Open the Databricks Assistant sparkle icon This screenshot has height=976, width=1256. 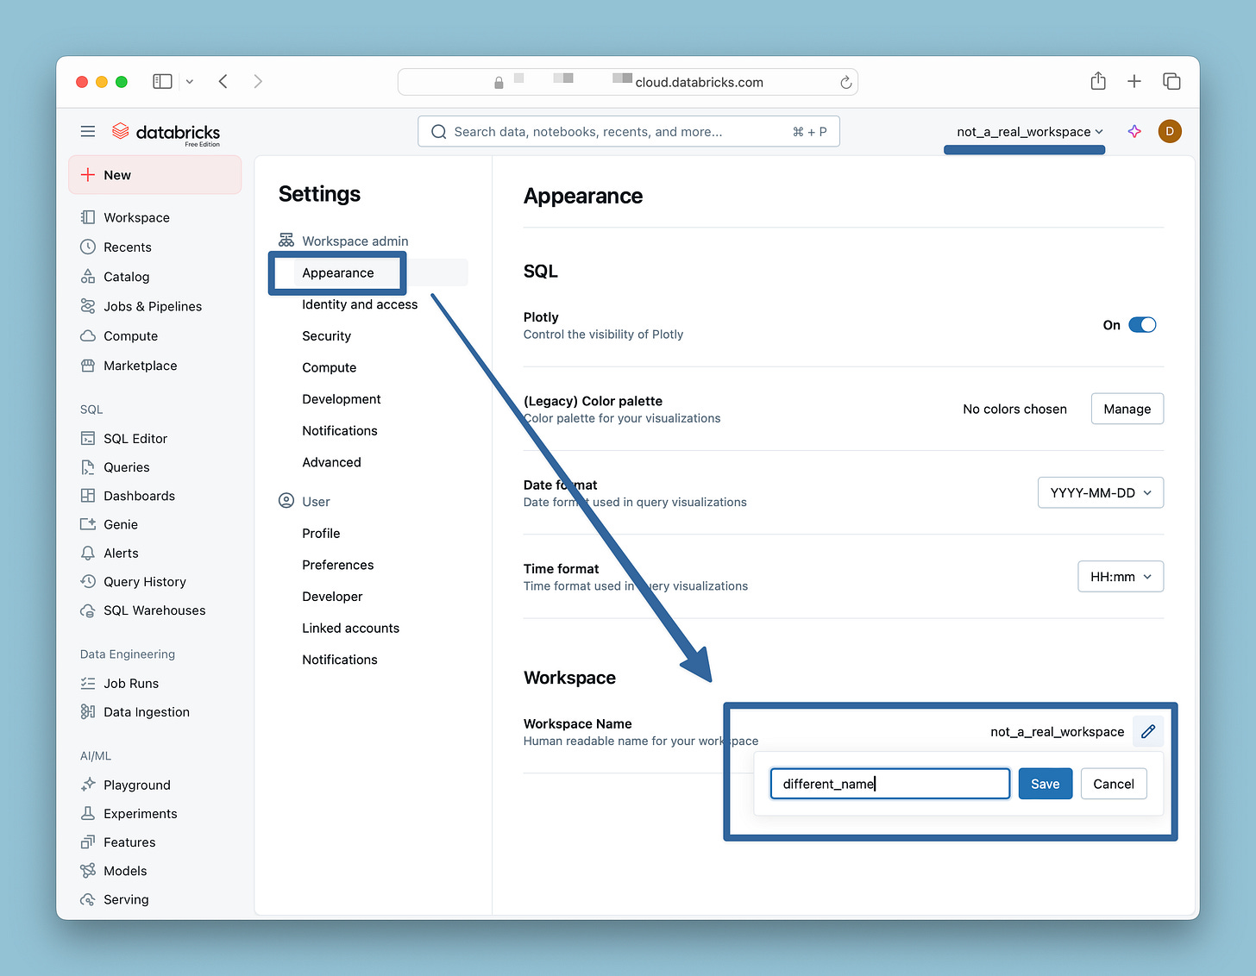[x=1134, y=131]
